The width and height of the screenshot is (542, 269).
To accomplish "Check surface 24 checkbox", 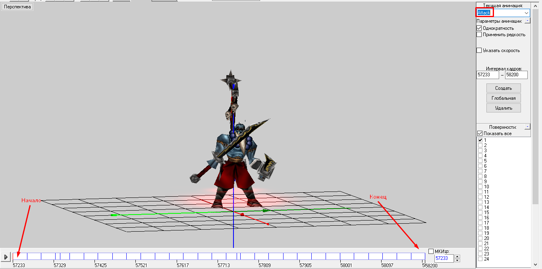I will coord(480,259).
